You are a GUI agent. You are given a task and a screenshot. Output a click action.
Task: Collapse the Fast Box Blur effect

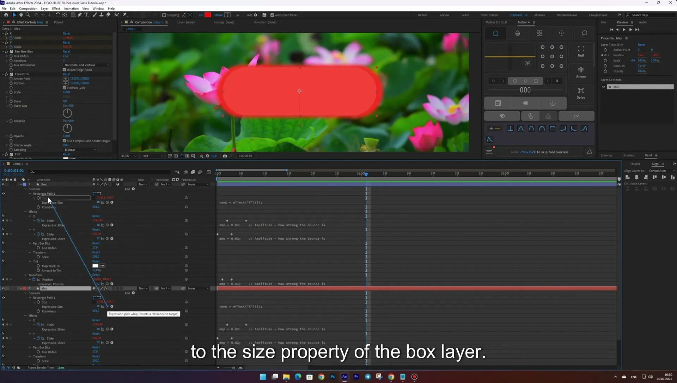(3, 51)
